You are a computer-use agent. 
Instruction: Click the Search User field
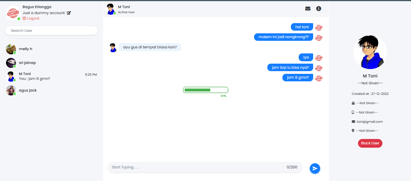pyautogui.click(x=51, y=31)
